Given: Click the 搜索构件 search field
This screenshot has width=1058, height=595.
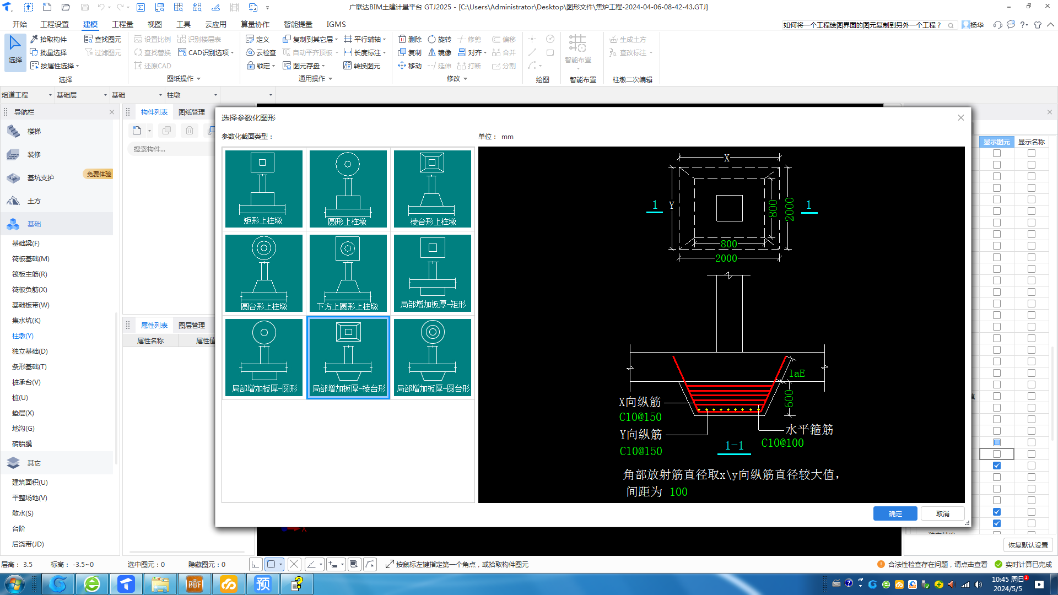Looking at the screenshot, I should tap(171, 149).
